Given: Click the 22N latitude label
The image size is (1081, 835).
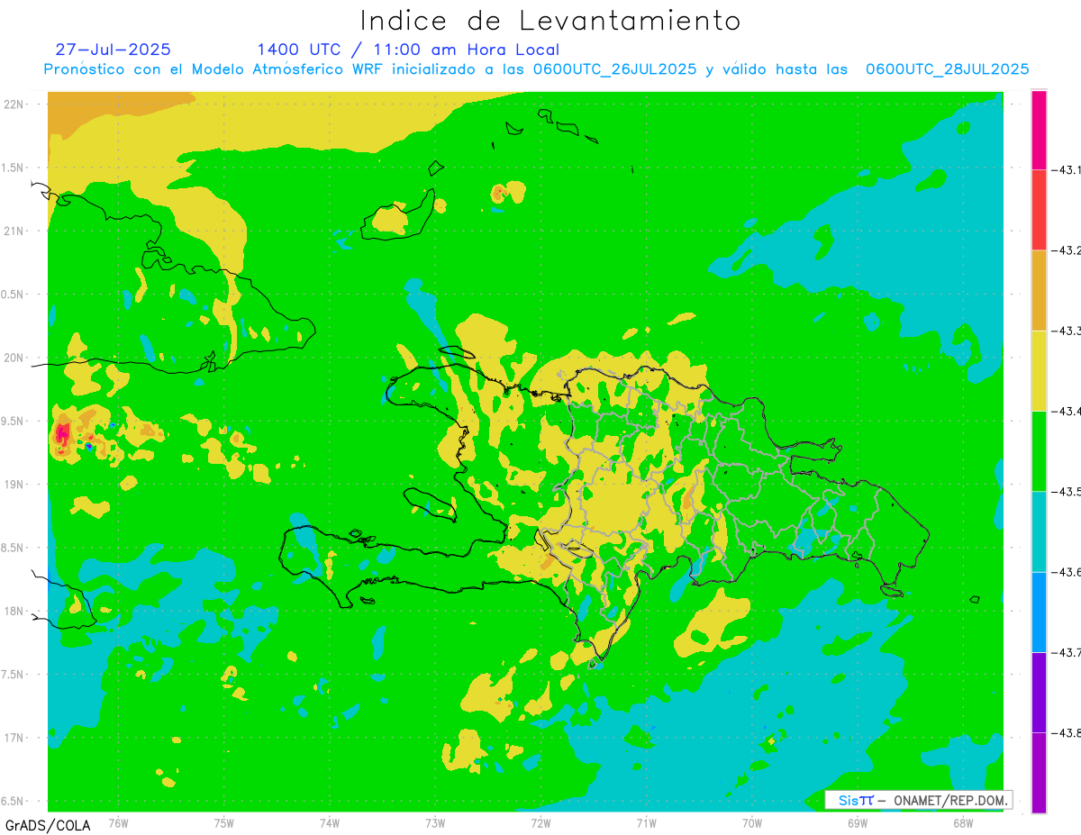Looking at the screenshot, I should click(x=15, y=104).
